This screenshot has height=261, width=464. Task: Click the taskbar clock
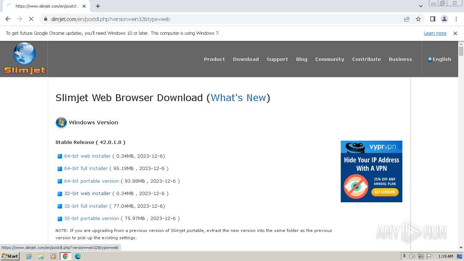[446, 256]
